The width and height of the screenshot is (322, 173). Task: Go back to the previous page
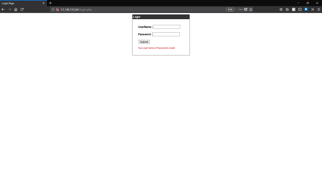click(x=3, y=9)
